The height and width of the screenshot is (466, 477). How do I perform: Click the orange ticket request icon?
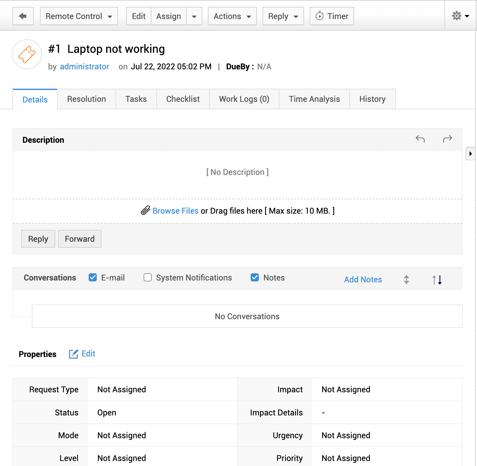[x=27, y=54]
